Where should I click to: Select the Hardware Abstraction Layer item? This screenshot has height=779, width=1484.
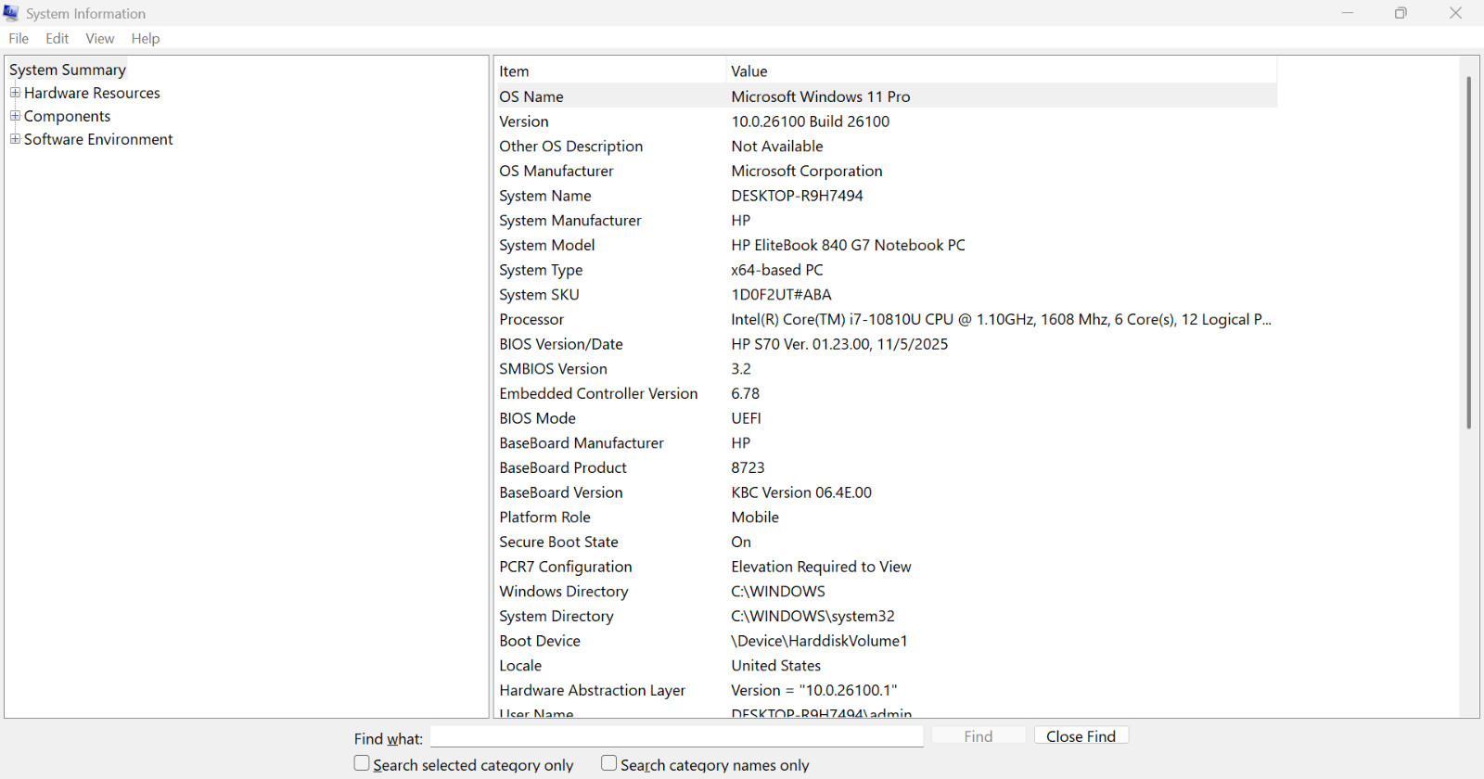tap(593, 691)
